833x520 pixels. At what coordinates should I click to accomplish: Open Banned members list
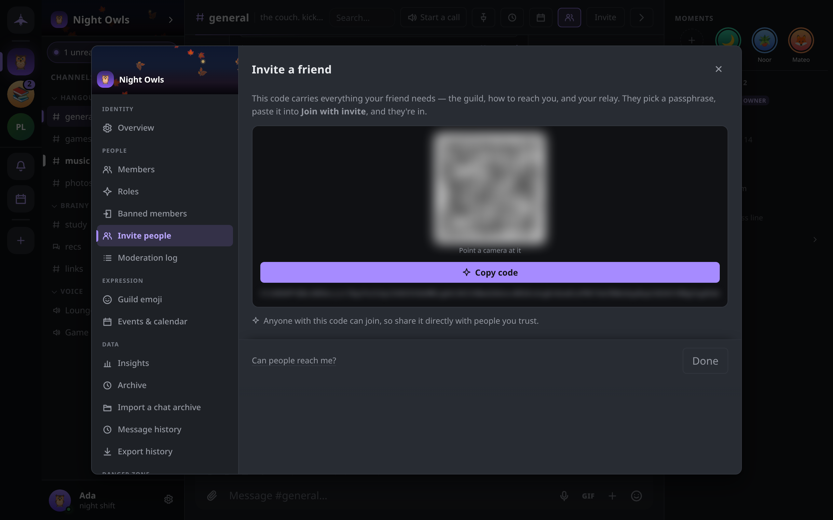165,213
